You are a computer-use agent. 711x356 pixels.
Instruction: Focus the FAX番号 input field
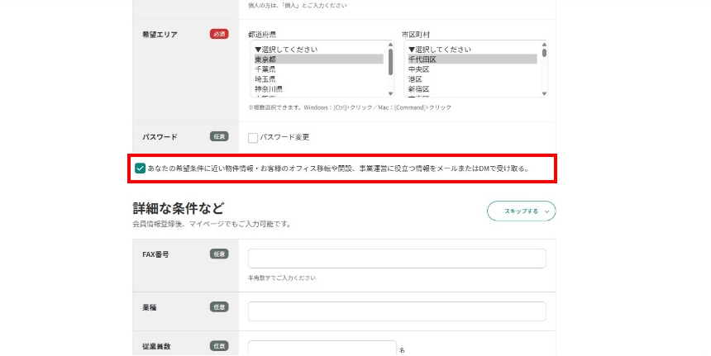tap(397, 259)
